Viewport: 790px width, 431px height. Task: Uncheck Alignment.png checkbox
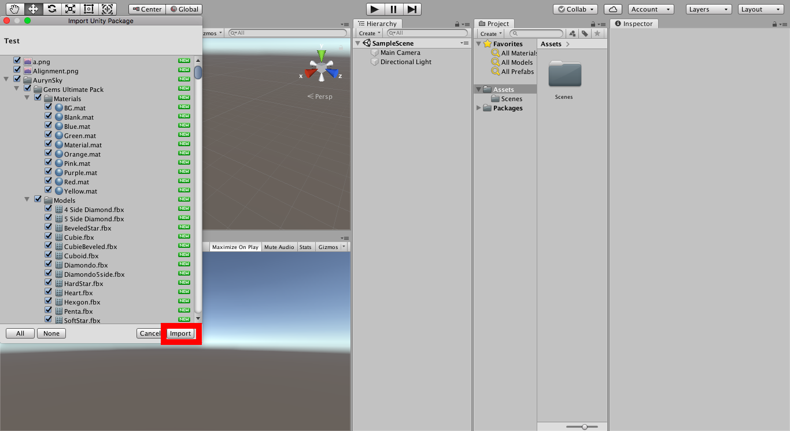tap(17, 69)
